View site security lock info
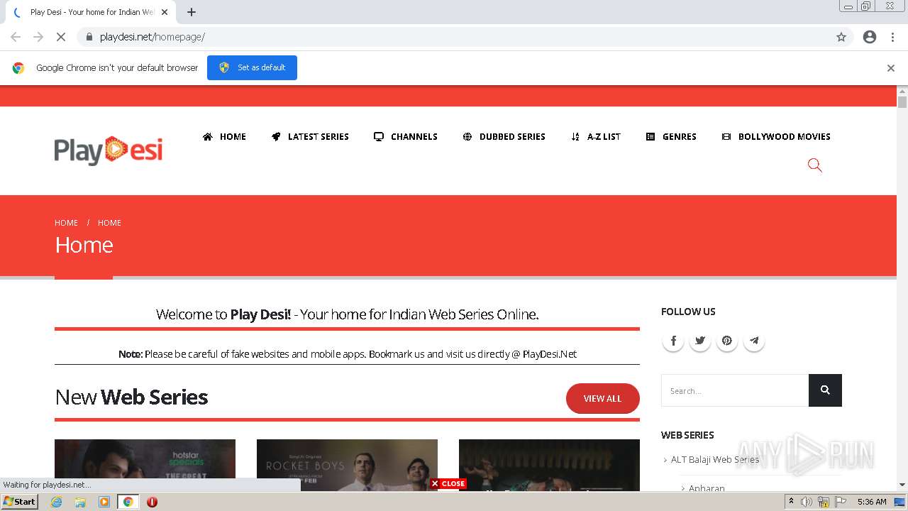The width and height of the screenshot is (908, 511). pos(89,37)
